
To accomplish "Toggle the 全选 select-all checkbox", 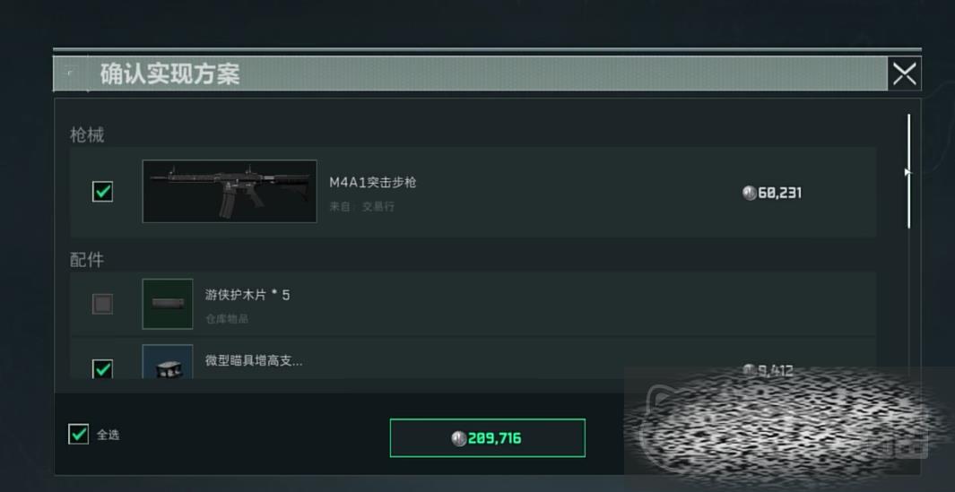I will 79,434.
